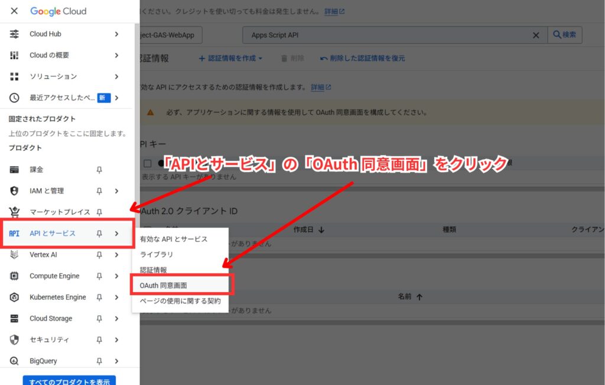The height and width of the screenshot is (385, 605).
Task: Expand the Cloud Hub submenu chevron
Action: [x=116, y=34]
